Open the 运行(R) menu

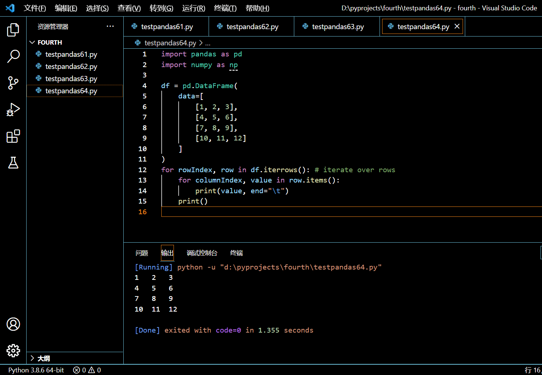193,8
